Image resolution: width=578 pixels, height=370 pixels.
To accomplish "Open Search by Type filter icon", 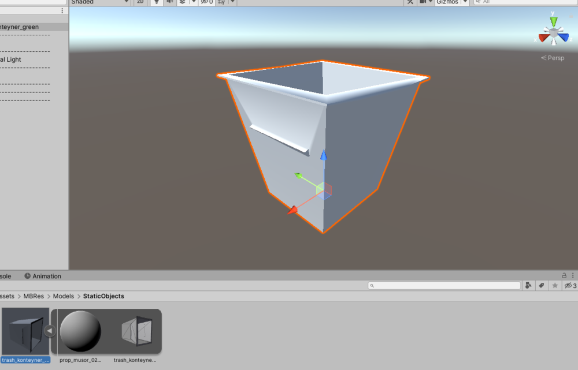I will click(528, 285).
